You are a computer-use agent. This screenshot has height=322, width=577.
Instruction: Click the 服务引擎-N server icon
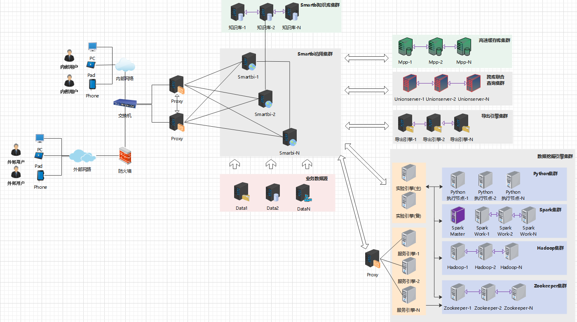(x=408, y=296)
